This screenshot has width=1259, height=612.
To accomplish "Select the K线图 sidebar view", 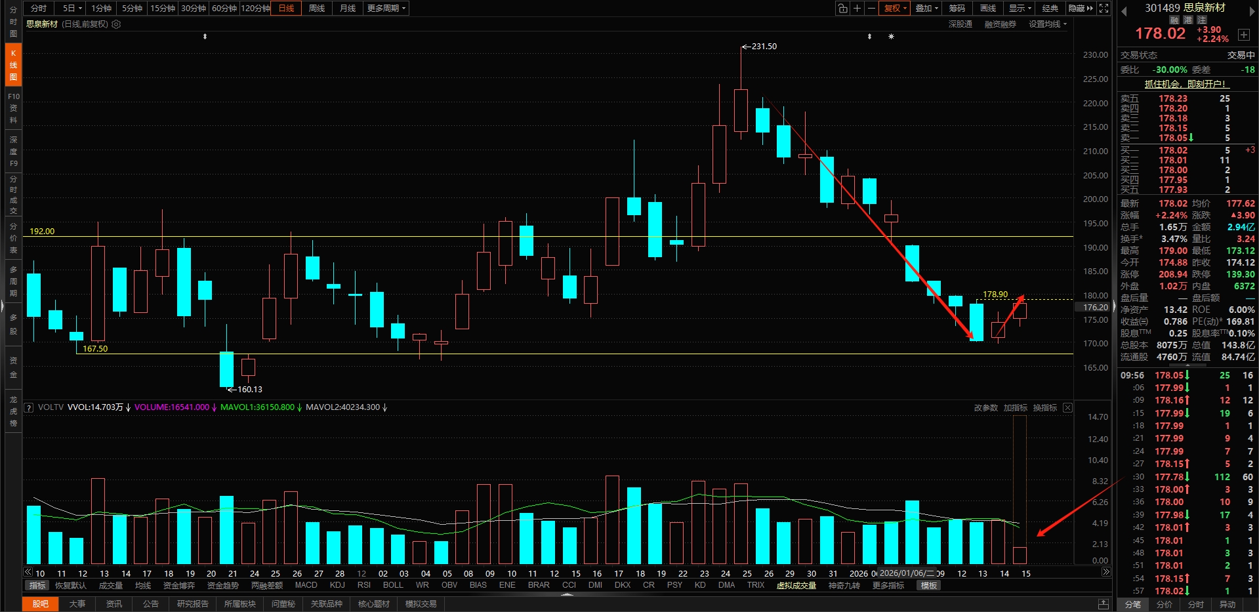I will point(13,65).
